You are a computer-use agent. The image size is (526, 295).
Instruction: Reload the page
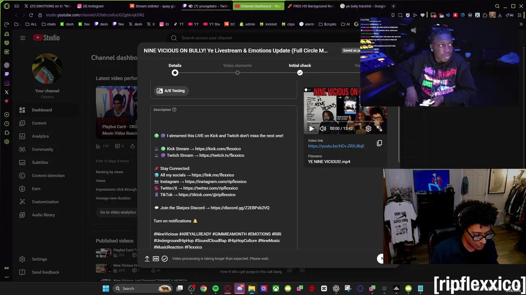(31, 15)
